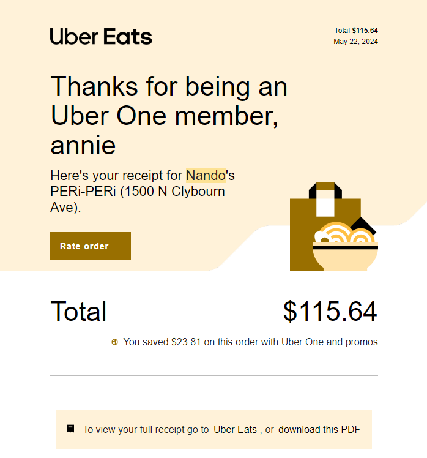Open the Uber Eats full receipt link

pos(235,430)
